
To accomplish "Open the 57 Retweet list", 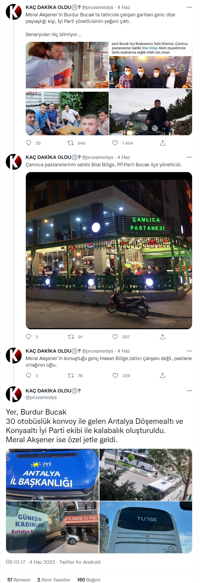I will [19, 580].
